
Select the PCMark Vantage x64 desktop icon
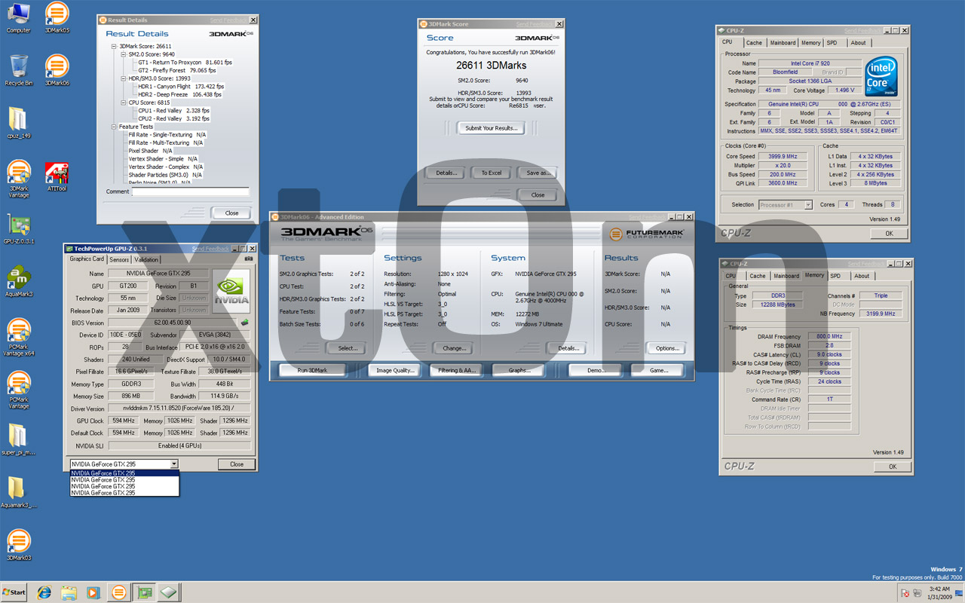pyautogui.click(x=18, y=338)
